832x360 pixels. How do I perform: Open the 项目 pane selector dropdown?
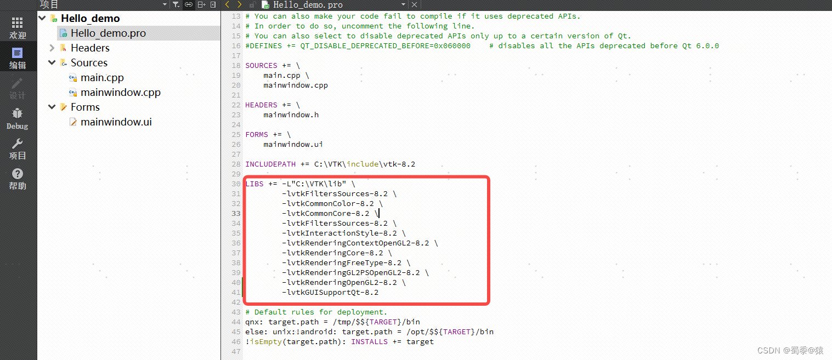(x=163, y=4)
